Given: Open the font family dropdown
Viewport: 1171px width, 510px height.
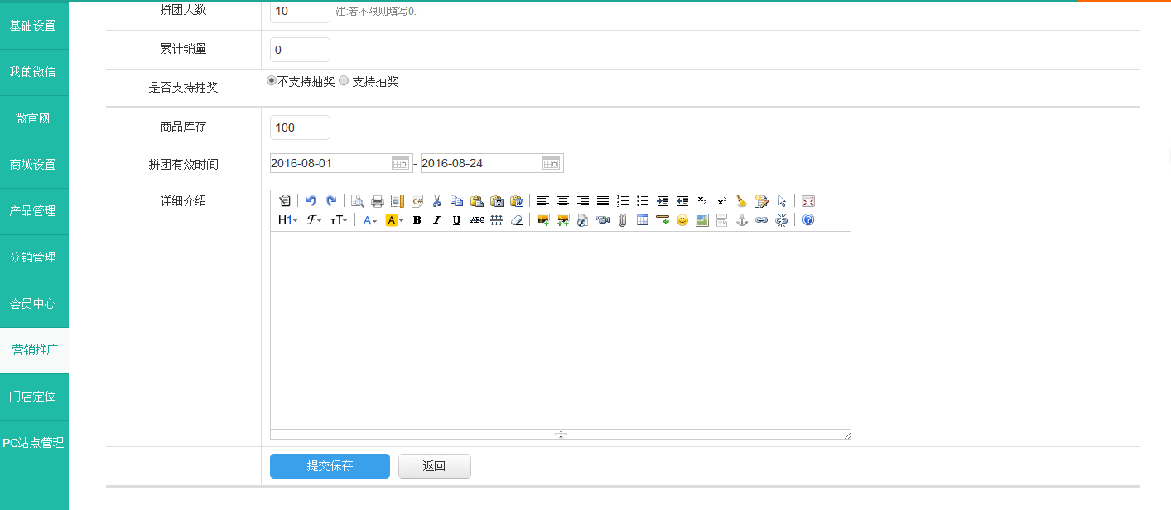Looking at the screenshot, I should click(x=314, y=220).
